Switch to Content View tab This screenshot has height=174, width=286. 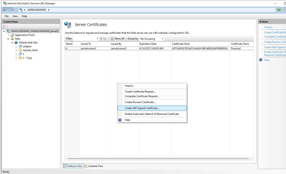(x=94, y=166)
